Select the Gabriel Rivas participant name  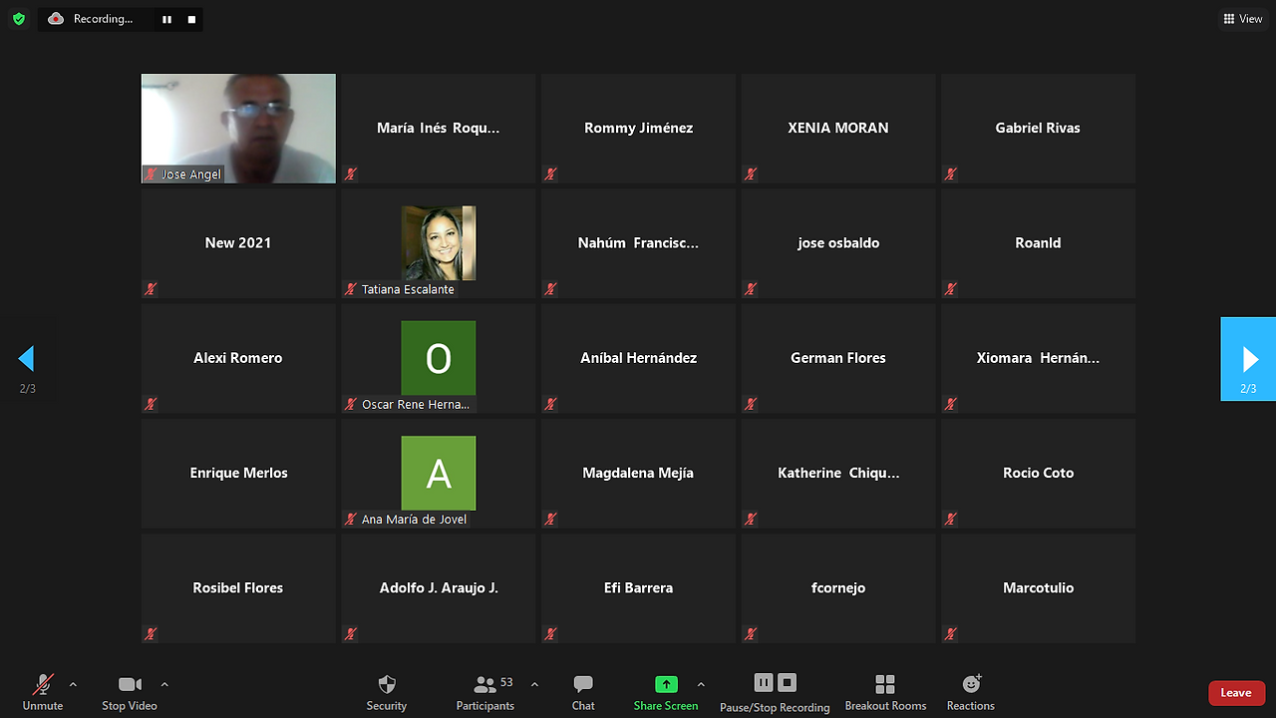(1038, 128)
